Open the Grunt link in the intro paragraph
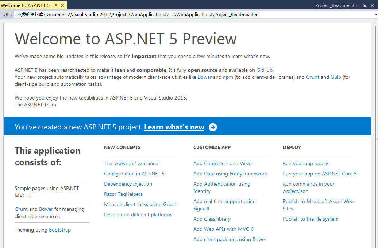The height and width of the screenshot is (248, 378). tap(312, 77)
